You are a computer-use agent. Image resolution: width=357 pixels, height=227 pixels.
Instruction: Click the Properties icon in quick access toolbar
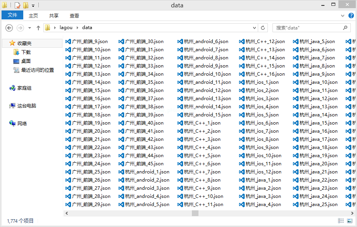pos(17,5)
